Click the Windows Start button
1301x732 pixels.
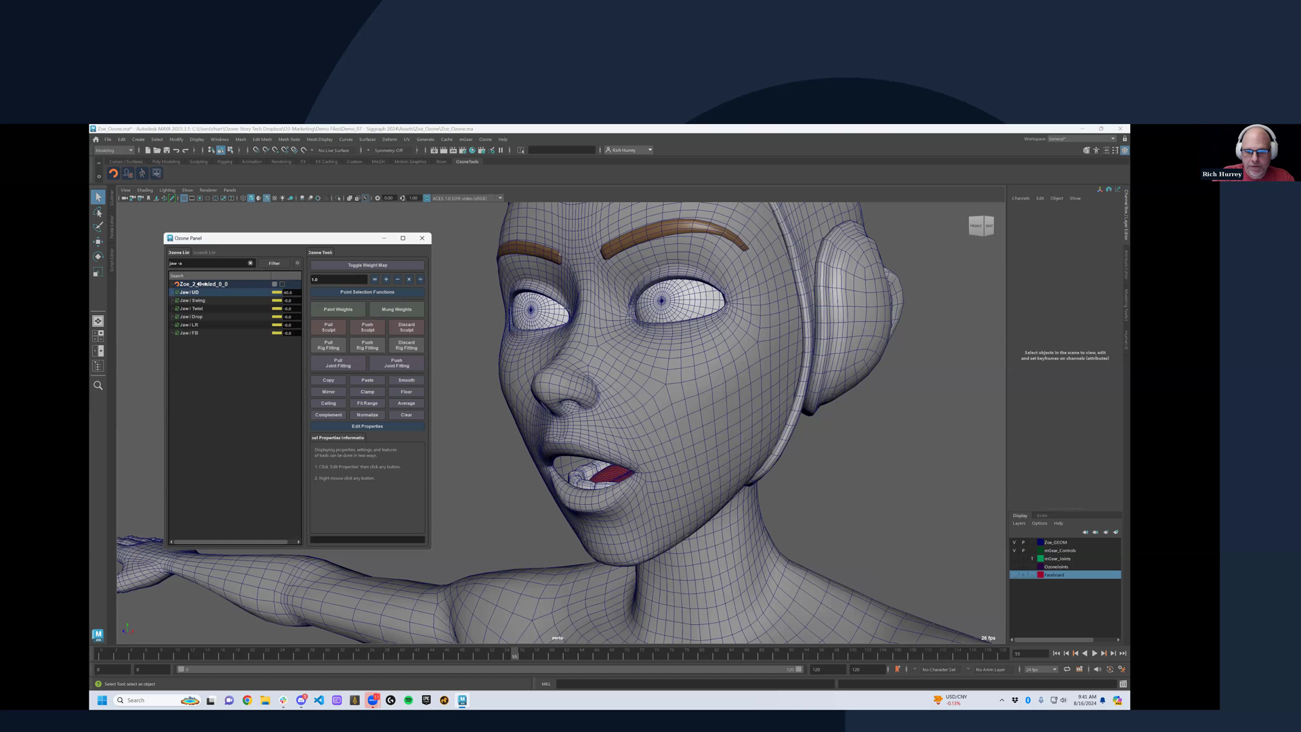point(102,701)
